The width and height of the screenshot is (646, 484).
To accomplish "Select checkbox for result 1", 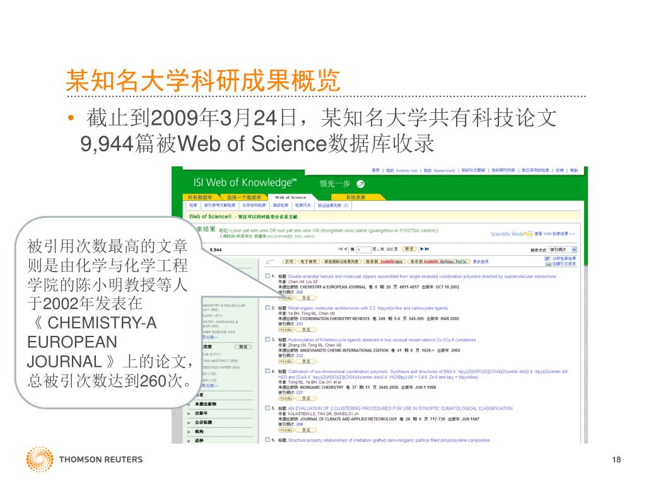I will (267, 276).
